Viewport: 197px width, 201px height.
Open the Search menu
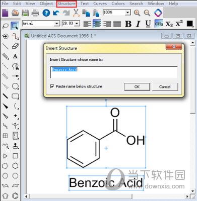pyautogui.click(x=136, y=4)
